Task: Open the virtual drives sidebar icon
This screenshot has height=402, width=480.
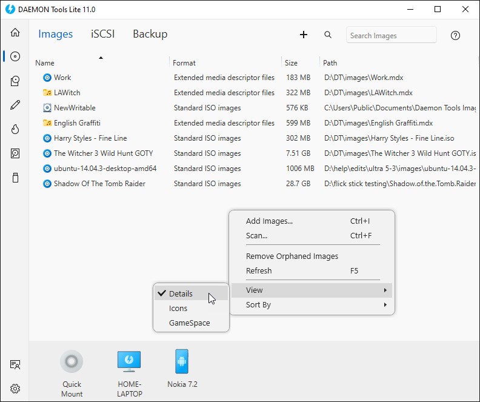Action: pos(15,81)
